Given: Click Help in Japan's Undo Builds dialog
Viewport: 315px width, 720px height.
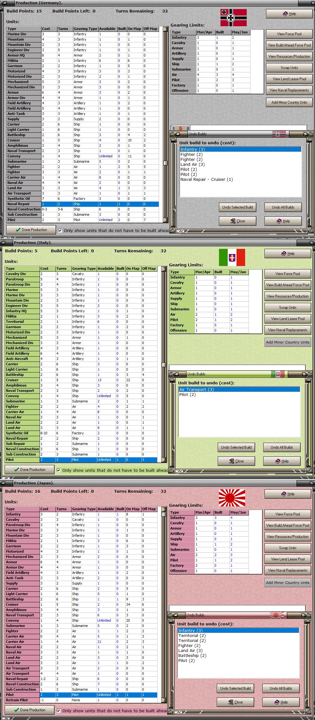Looking at the screenshot, I should coord(281,702).
